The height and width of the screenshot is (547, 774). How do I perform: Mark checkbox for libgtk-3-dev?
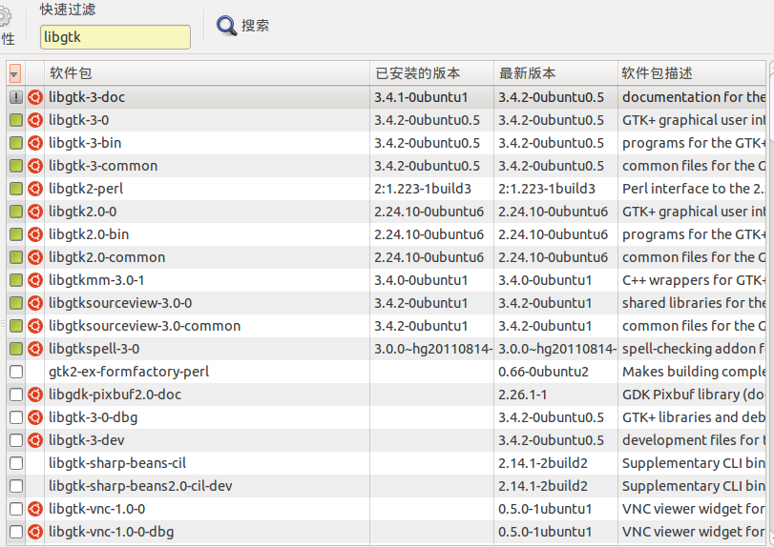[16, 440]
